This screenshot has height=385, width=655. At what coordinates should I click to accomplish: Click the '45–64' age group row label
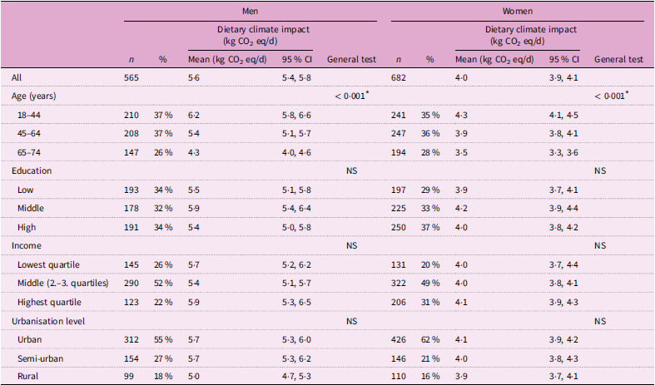29,133
